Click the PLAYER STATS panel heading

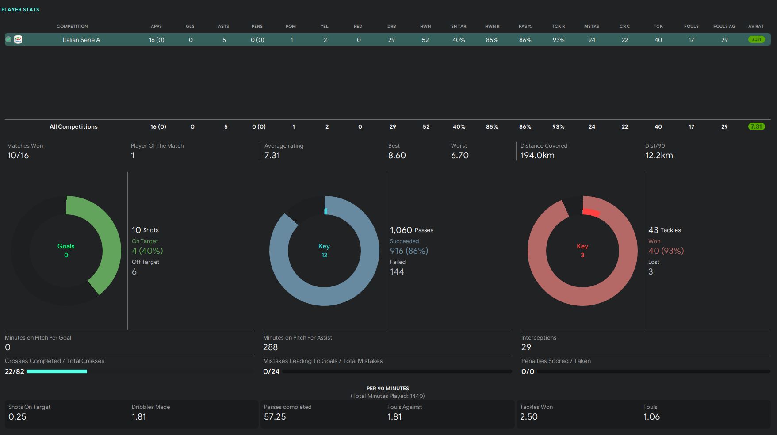(x=20, y=9)
